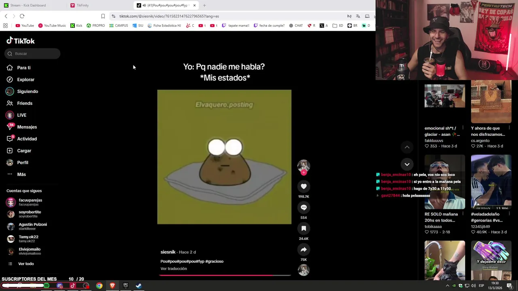The width and height of the screenshot is (518, 291).
Task: Reload the page
Action: click(x=22, y=16)
